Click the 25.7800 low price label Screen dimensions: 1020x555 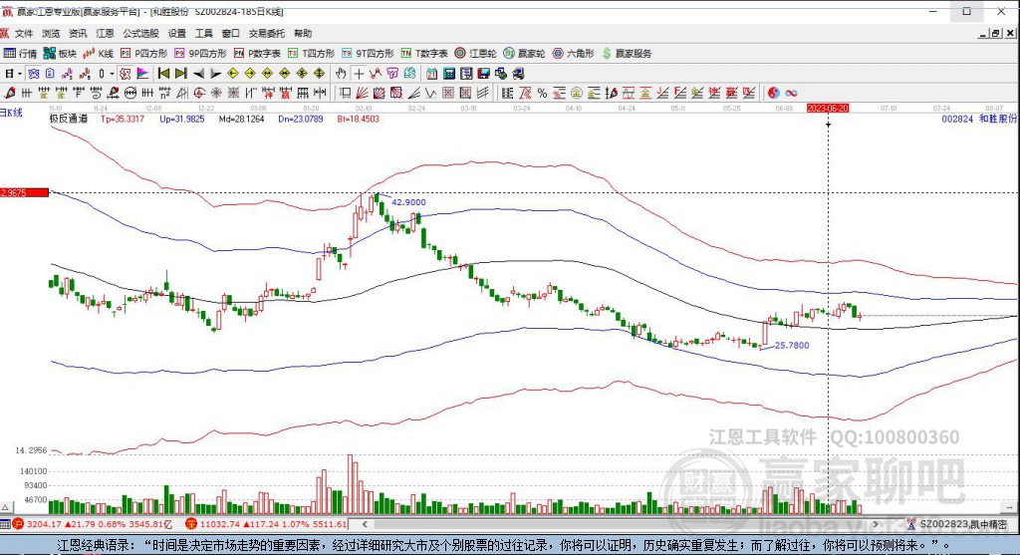pos(792,346)
